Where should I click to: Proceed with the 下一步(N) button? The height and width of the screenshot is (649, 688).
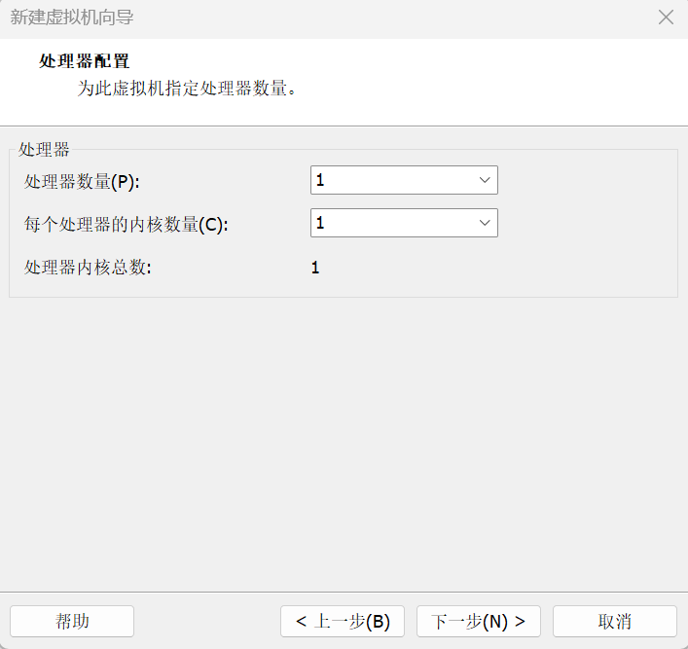click(x=479, y=621)
